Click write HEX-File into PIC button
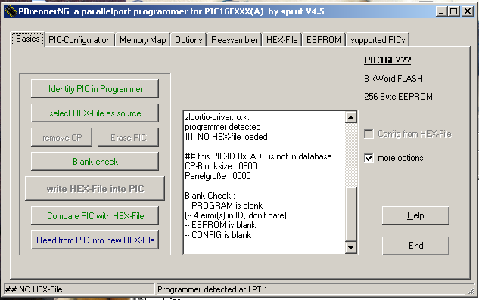The image size is (479, 300). click(x=95, y=189)
